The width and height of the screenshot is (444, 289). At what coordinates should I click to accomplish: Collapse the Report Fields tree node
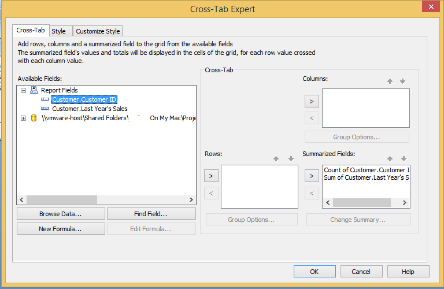(23, 90)
